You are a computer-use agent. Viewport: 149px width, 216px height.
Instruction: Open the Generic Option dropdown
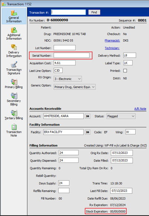tap(74, 87)
